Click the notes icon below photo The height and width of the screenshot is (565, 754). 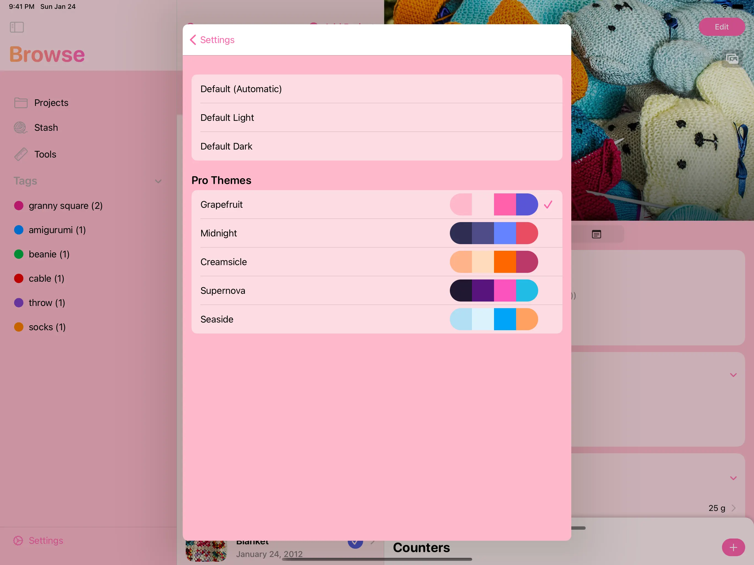tap(596, 234)
